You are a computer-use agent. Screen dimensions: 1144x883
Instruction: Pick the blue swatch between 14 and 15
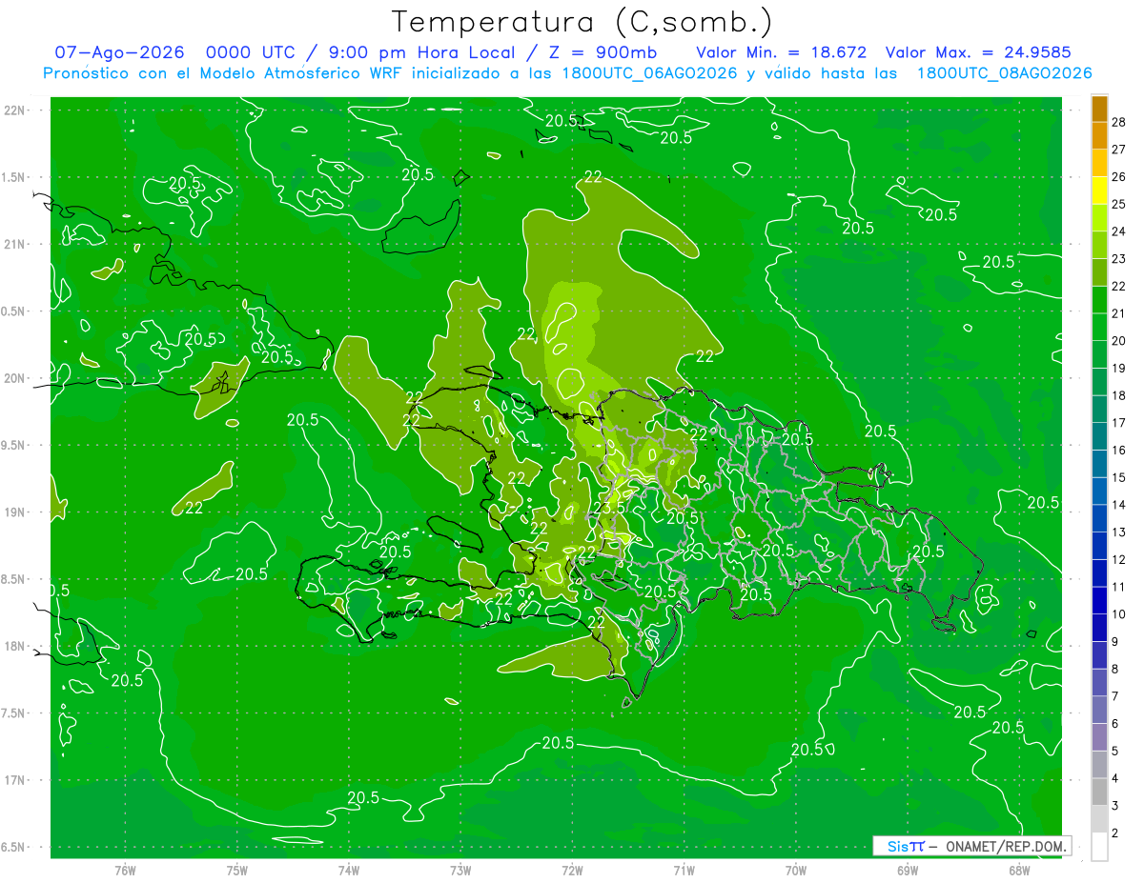point(1099,491)
